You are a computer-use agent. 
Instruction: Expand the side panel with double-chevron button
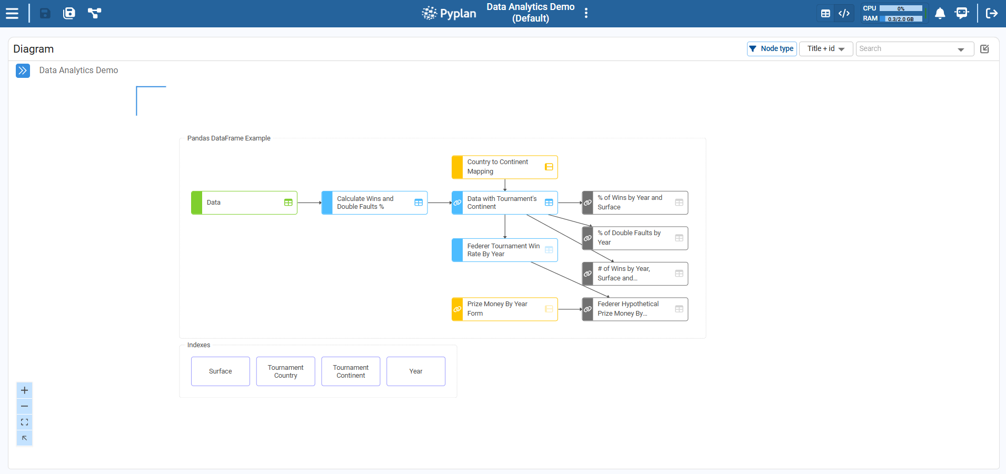click(23, 70)
